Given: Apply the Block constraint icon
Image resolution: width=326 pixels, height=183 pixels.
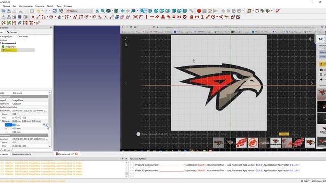Looking at the screenshot, I should (185, 17).
